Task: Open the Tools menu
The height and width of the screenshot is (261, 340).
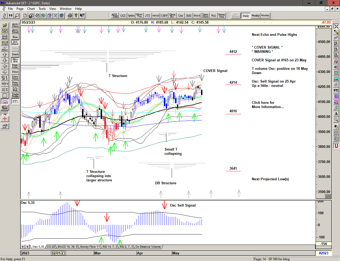Action: point(42,9)
